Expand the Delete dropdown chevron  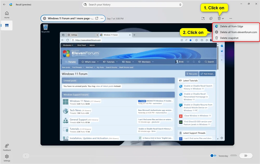[223, 18]
